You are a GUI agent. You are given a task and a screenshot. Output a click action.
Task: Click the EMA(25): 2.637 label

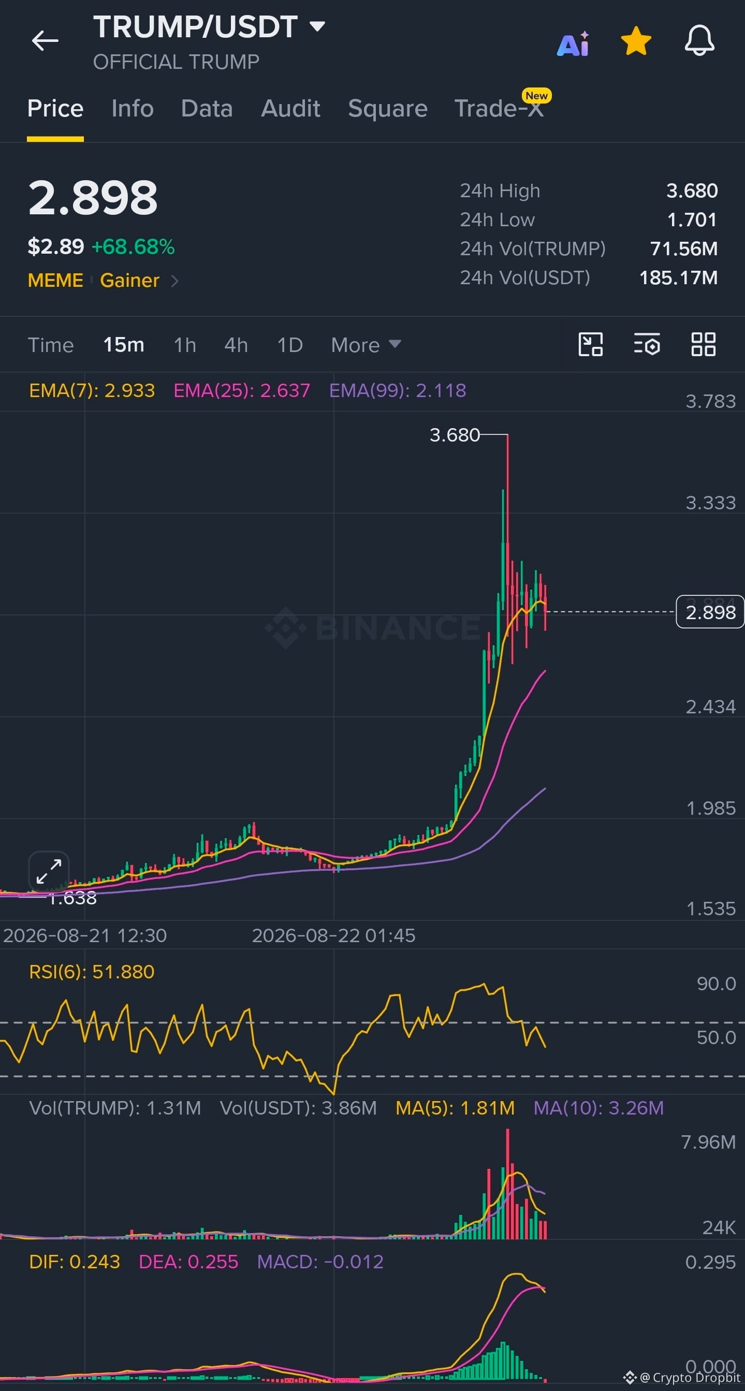point(242,390)
